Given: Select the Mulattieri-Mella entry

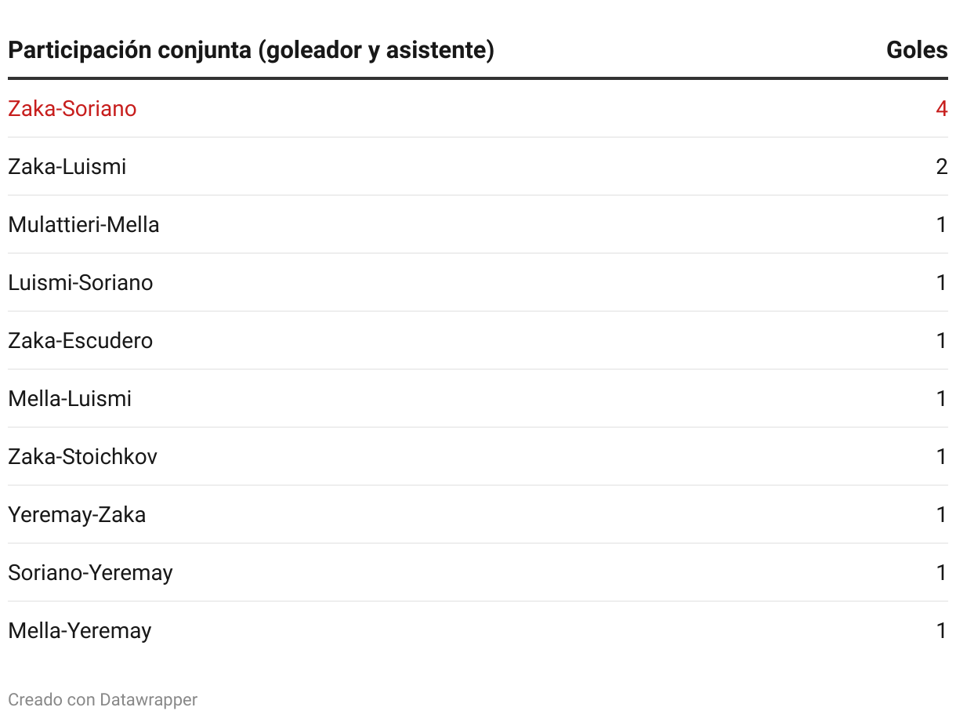Looking at the screenshot, I should pyautogui.click(x=84, y=225).
